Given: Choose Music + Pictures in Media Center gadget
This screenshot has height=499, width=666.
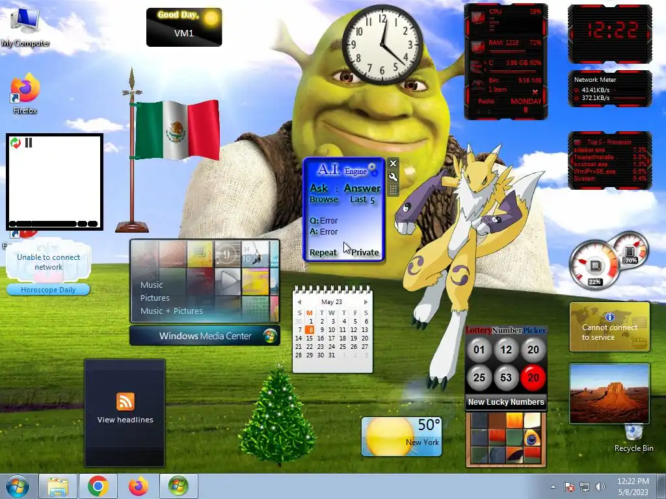Looking at the screenshot, I should click(x=172, y=311).
